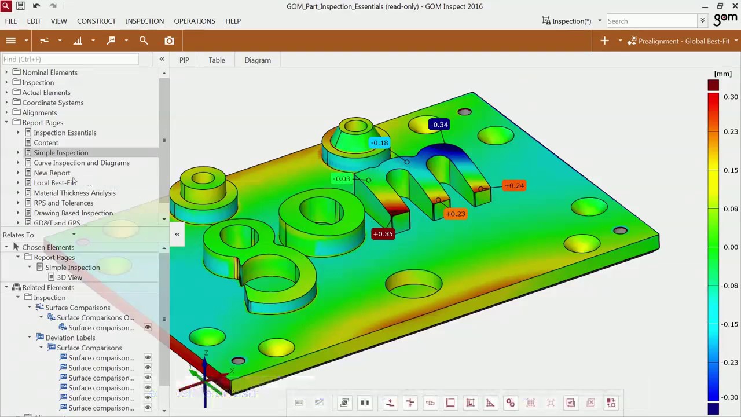741x417 pixels.
Task: Switch to the Table tab
Action: (x=217, y=60)
